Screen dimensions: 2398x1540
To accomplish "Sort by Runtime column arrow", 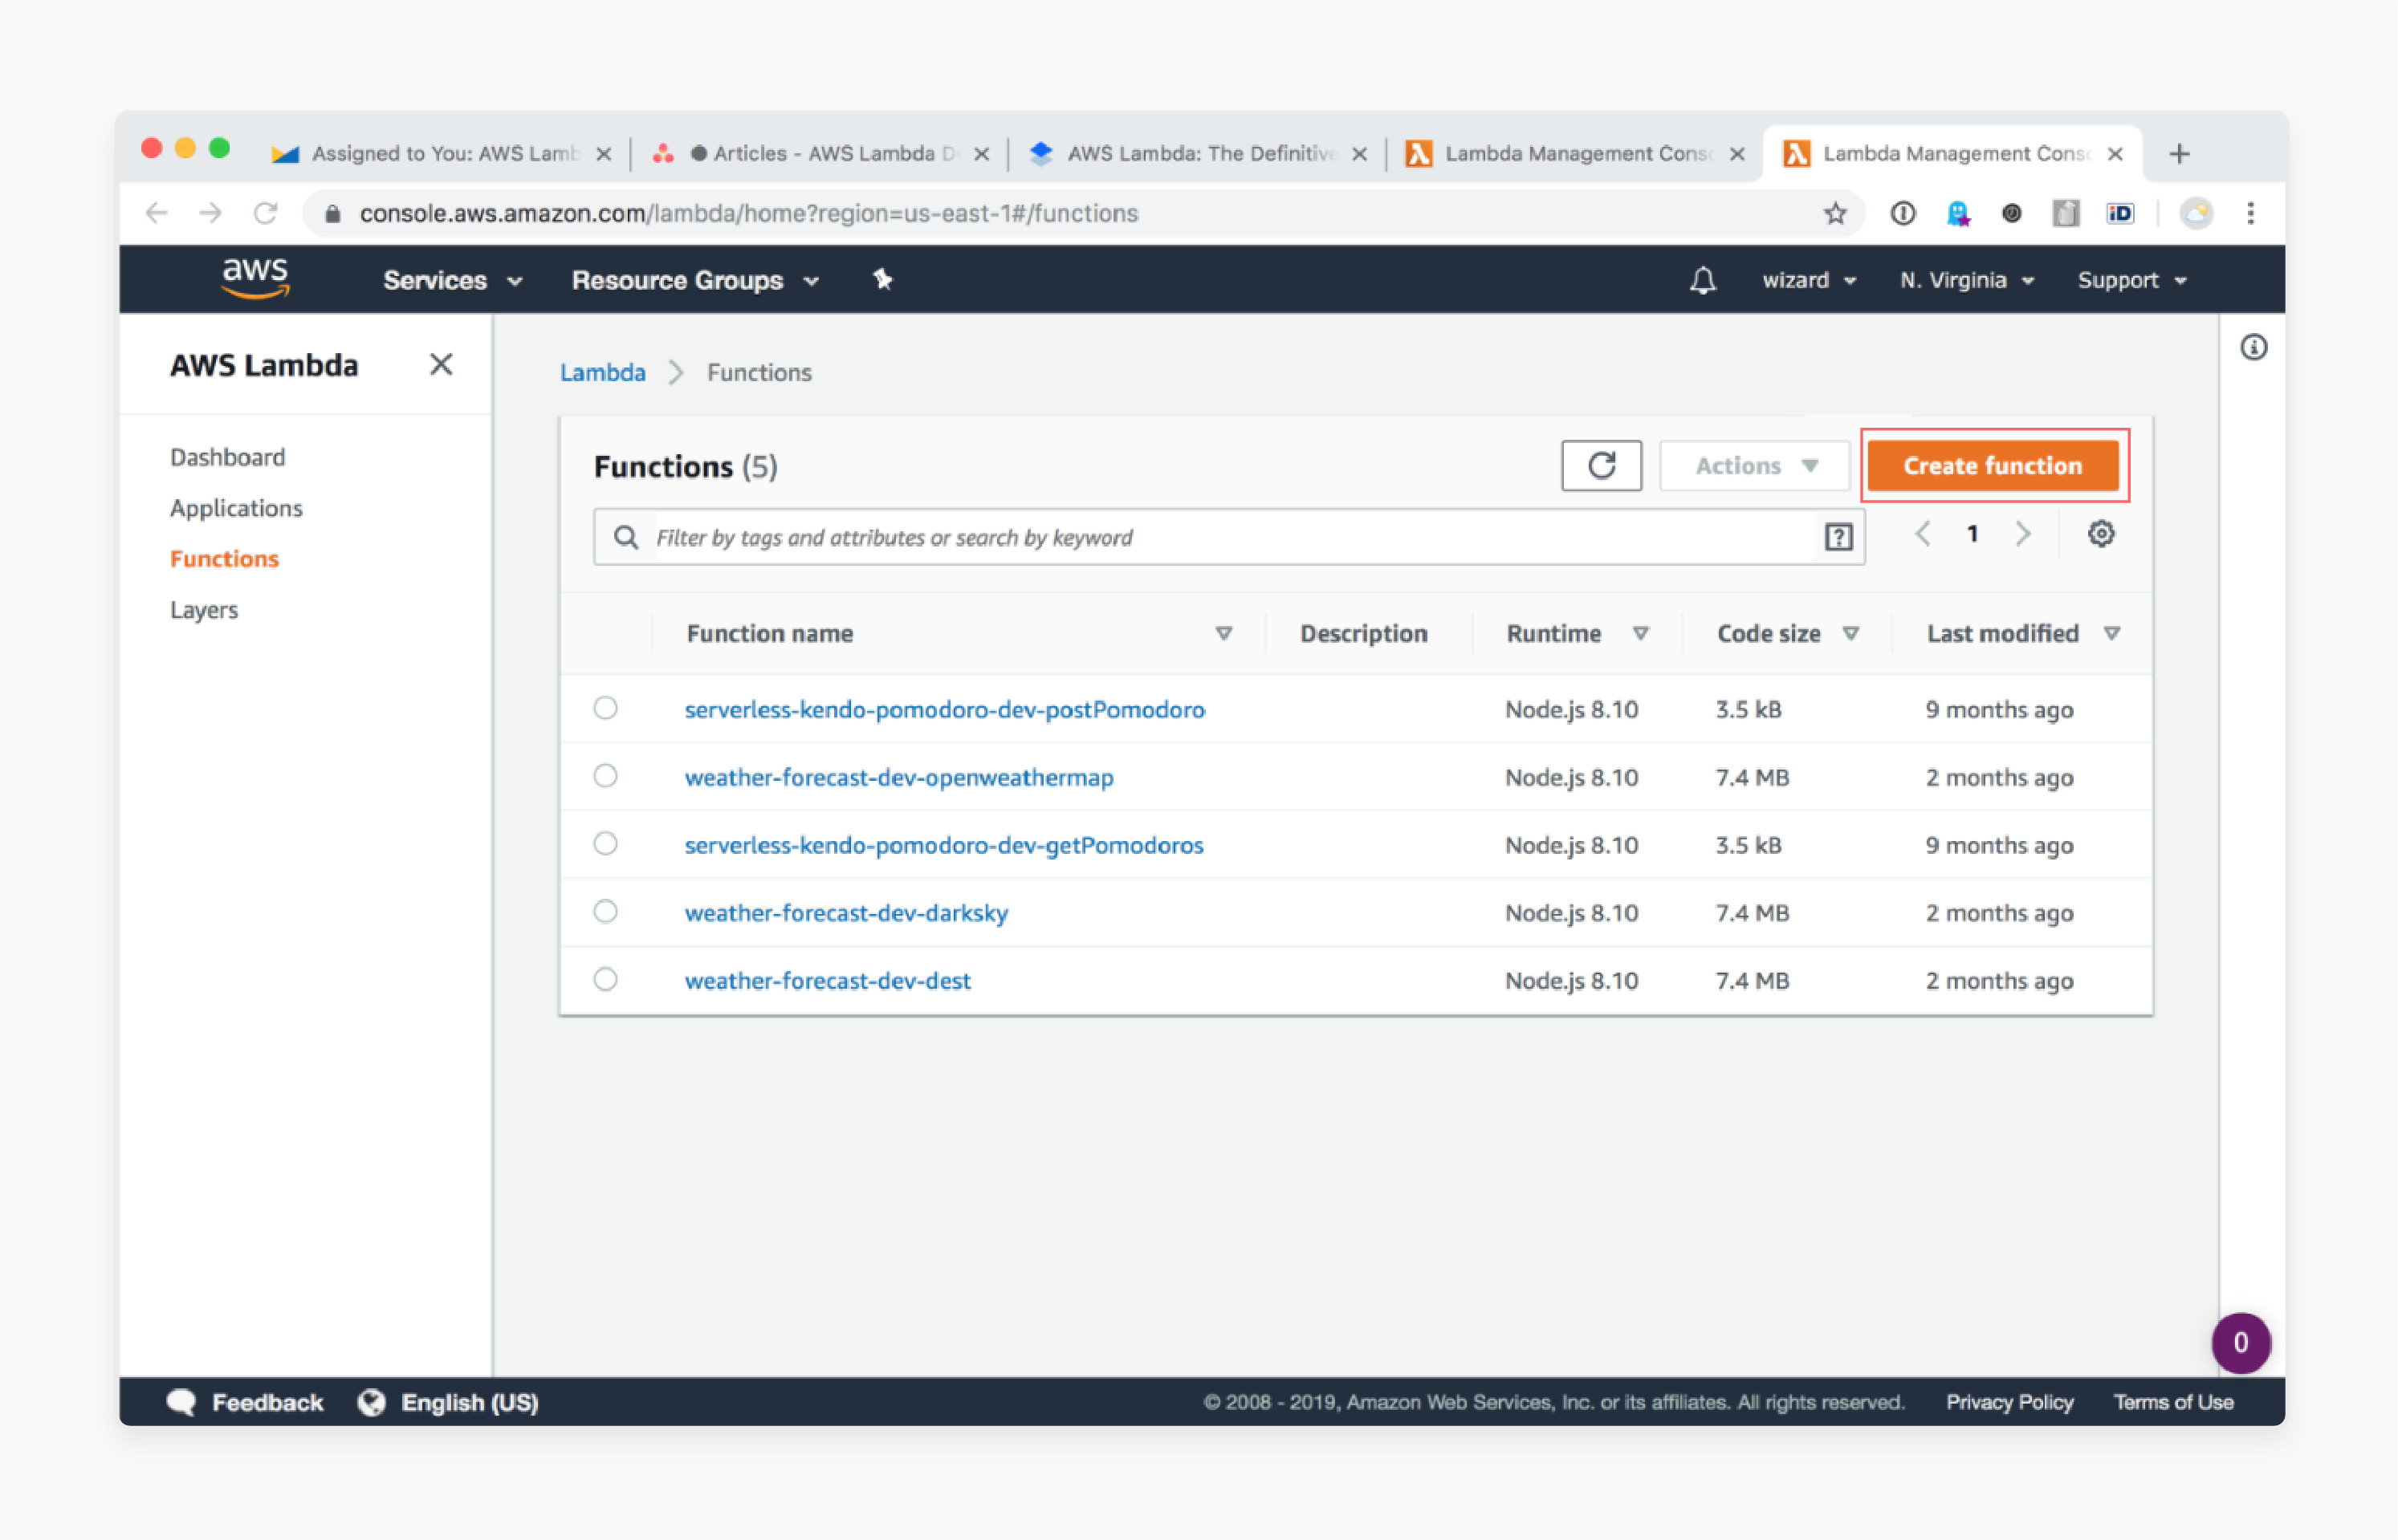I will (x=1641, y=634).
